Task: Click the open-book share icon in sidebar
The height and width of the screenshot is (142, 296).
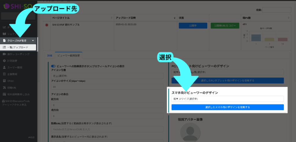Action: click(x=4, y=34)
